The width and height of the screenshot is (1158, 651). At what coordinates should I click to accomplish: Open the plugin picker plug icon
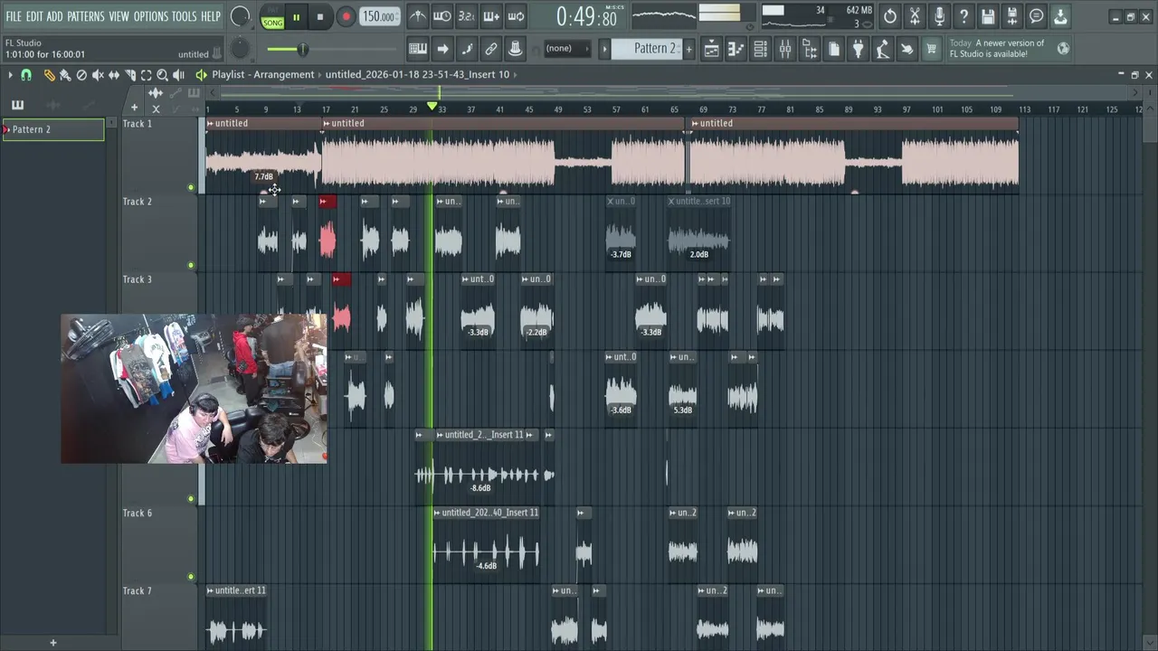pos(858,49)
